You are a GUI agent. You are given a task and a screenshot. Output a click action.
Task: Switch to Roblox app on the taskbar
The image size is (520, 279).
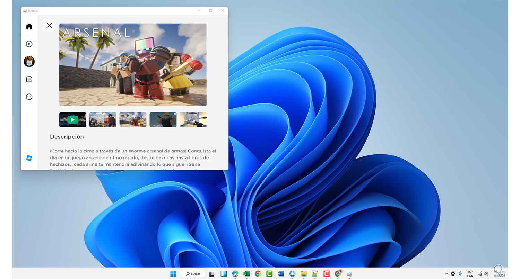click(349, 274)
